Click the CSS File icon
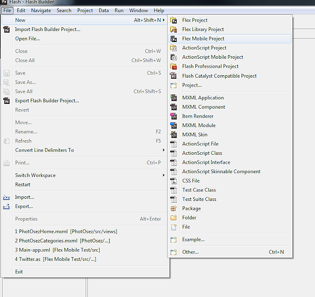Screen dimensions: 315x297 [x=174, y=181]
